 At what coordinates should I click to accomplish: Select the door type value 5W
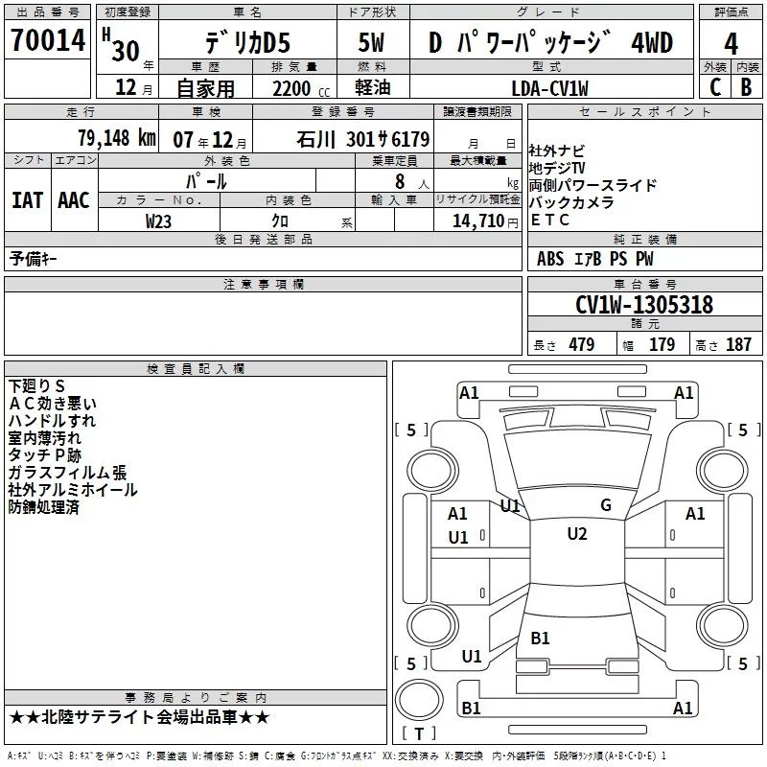pyautogui.click(x=372, y=42)
